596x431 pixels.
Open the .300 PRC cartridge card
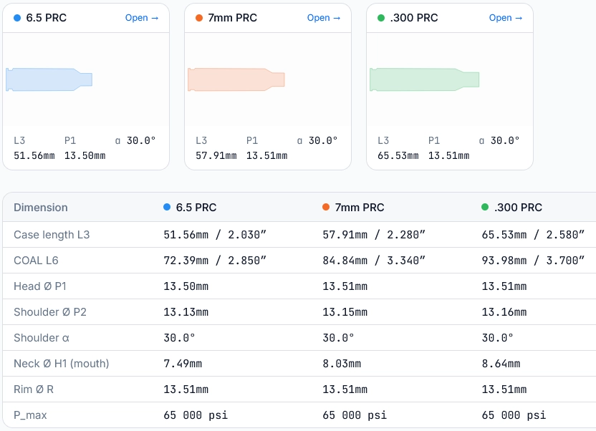coord(506,18)
